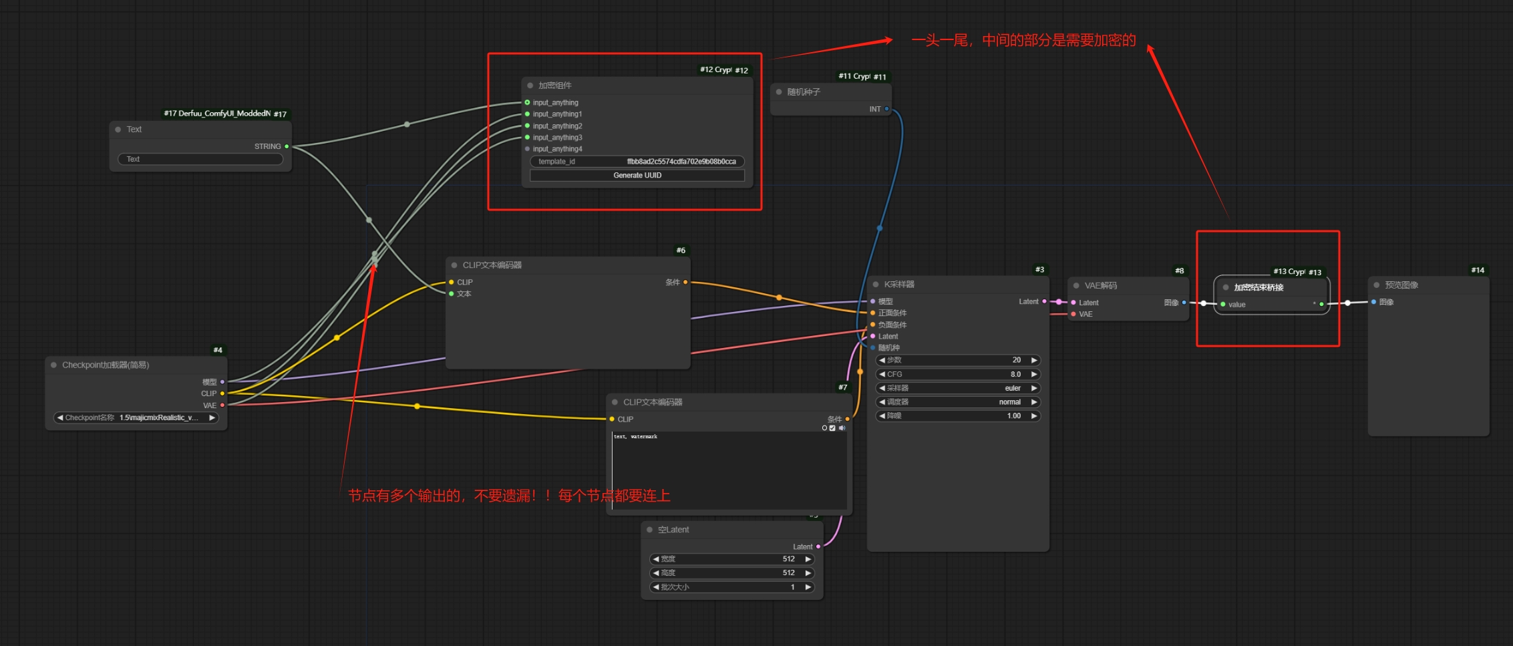Click the 高度 512 value slider
The image size is (1513, 646).
pyautogui.click(x=732, y=573)
